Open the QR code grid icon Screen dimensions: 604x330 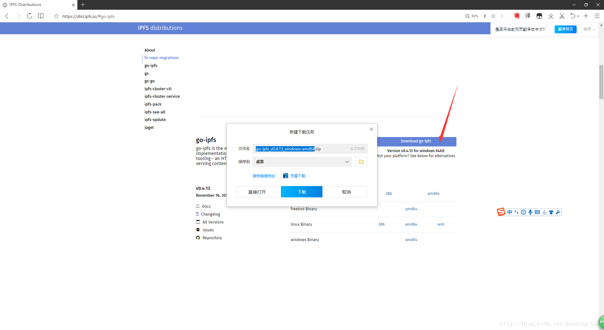493,16
